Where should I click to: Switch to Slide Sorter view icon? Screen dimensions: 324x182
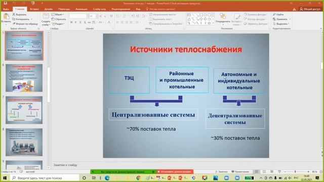coord(264,172)
